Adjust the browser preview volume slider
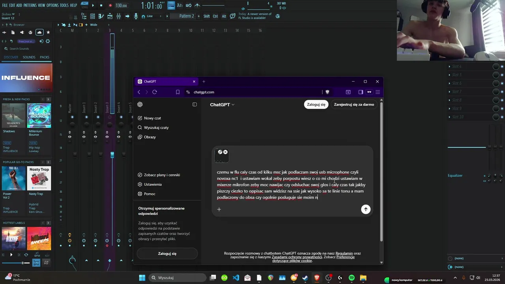505x284 pixels. [16, 263]
